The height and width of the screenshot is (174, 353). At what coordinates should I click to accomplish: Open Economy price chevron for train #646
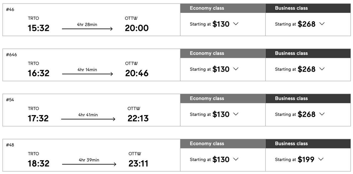pos(236,69)
